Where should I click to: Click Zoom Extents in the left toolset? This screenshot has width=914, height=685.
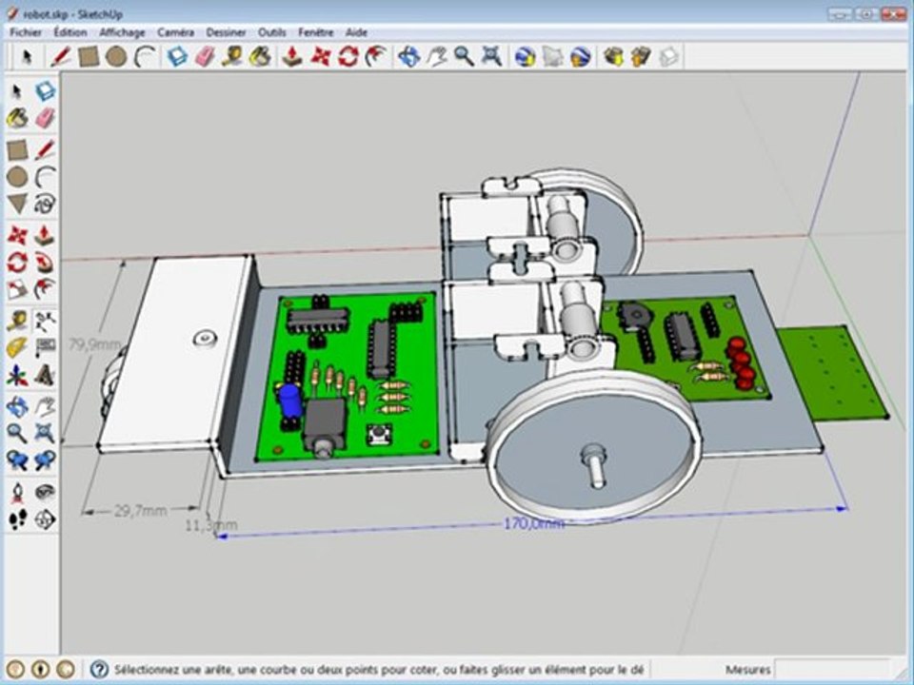pyautogui.click(x=45, y=434)
